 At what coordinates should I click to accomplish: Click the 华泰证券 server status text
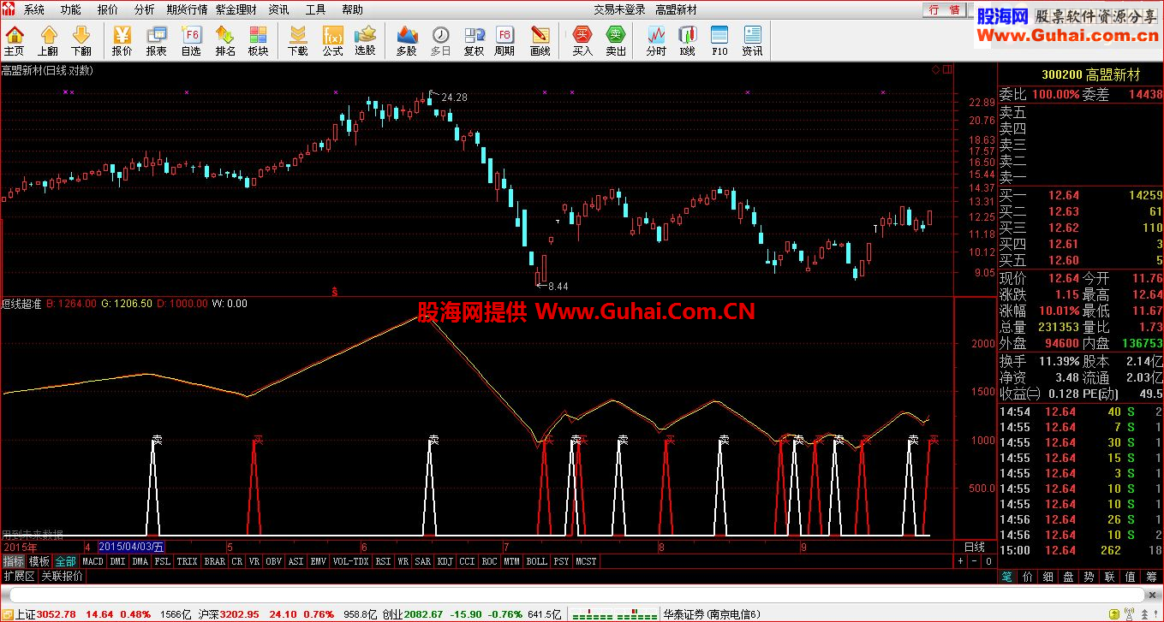(711, 614)
